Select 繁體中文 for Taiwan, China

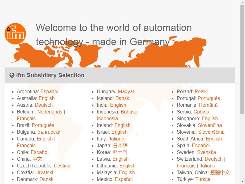tap(220, 172)
